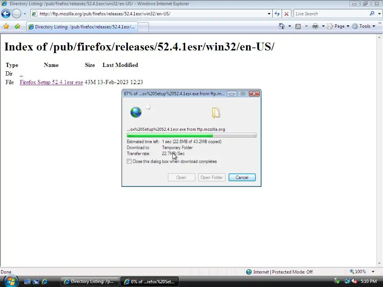The width and height of the screenshot is (383, 287).
Task: Click the Add to Favorites icon
Action: pos(17,27)
